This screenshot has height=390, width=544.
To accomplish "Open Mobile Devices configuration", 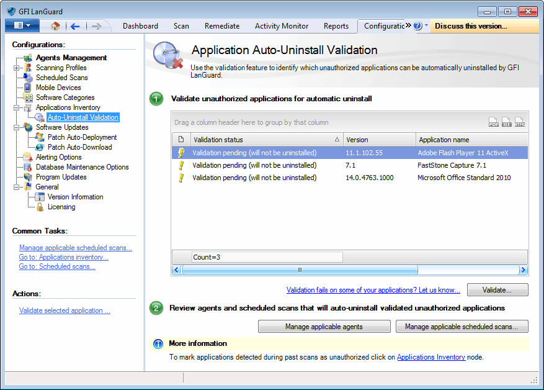I will click(58, 88).
